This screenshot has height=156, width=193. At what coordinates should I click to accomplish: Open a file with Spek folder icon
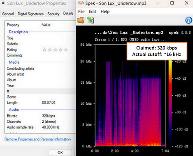[x=81, y=20]
